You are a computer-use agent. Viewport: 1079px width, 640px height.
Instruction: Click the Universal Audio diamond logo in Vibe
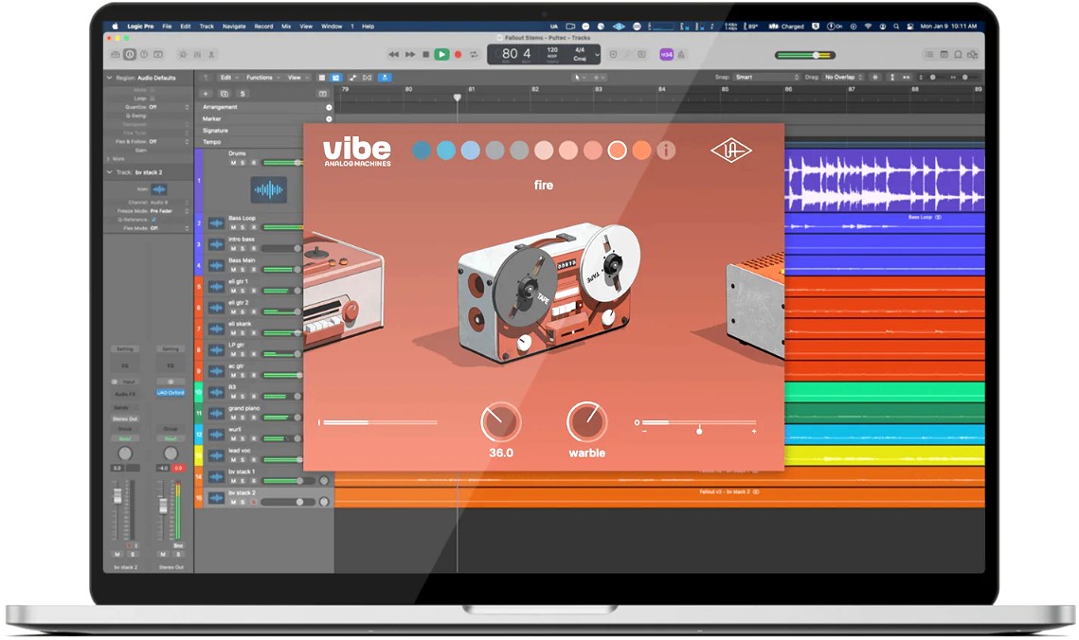[730, 150]
